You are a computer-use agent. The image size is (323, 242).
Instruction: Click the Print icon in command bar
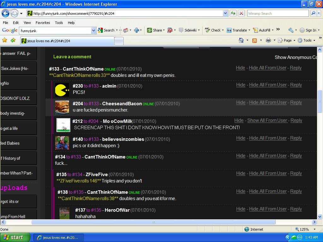pos(268,40)
